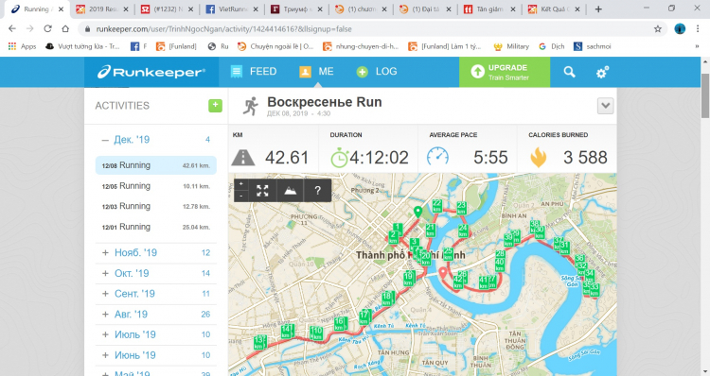
Task: Go to browser home page
Action: (x=65, y=29)
